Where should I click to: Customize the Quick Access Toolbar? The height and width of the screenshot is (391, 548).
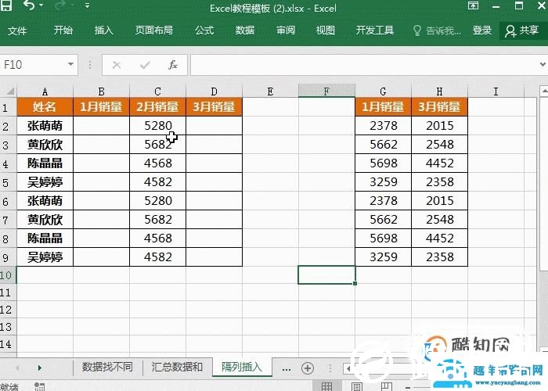coord(88,5)
